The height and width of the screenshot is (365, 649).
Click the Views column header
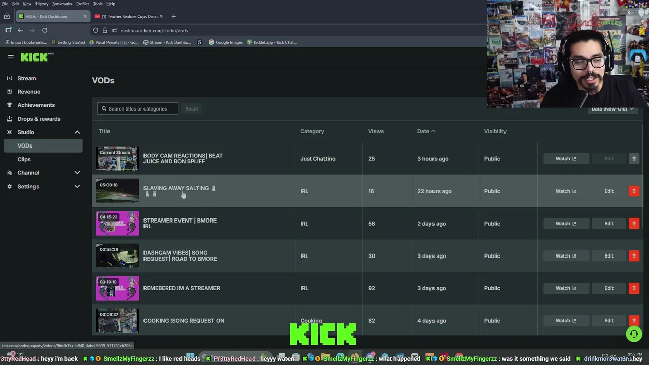coord(376,131)
